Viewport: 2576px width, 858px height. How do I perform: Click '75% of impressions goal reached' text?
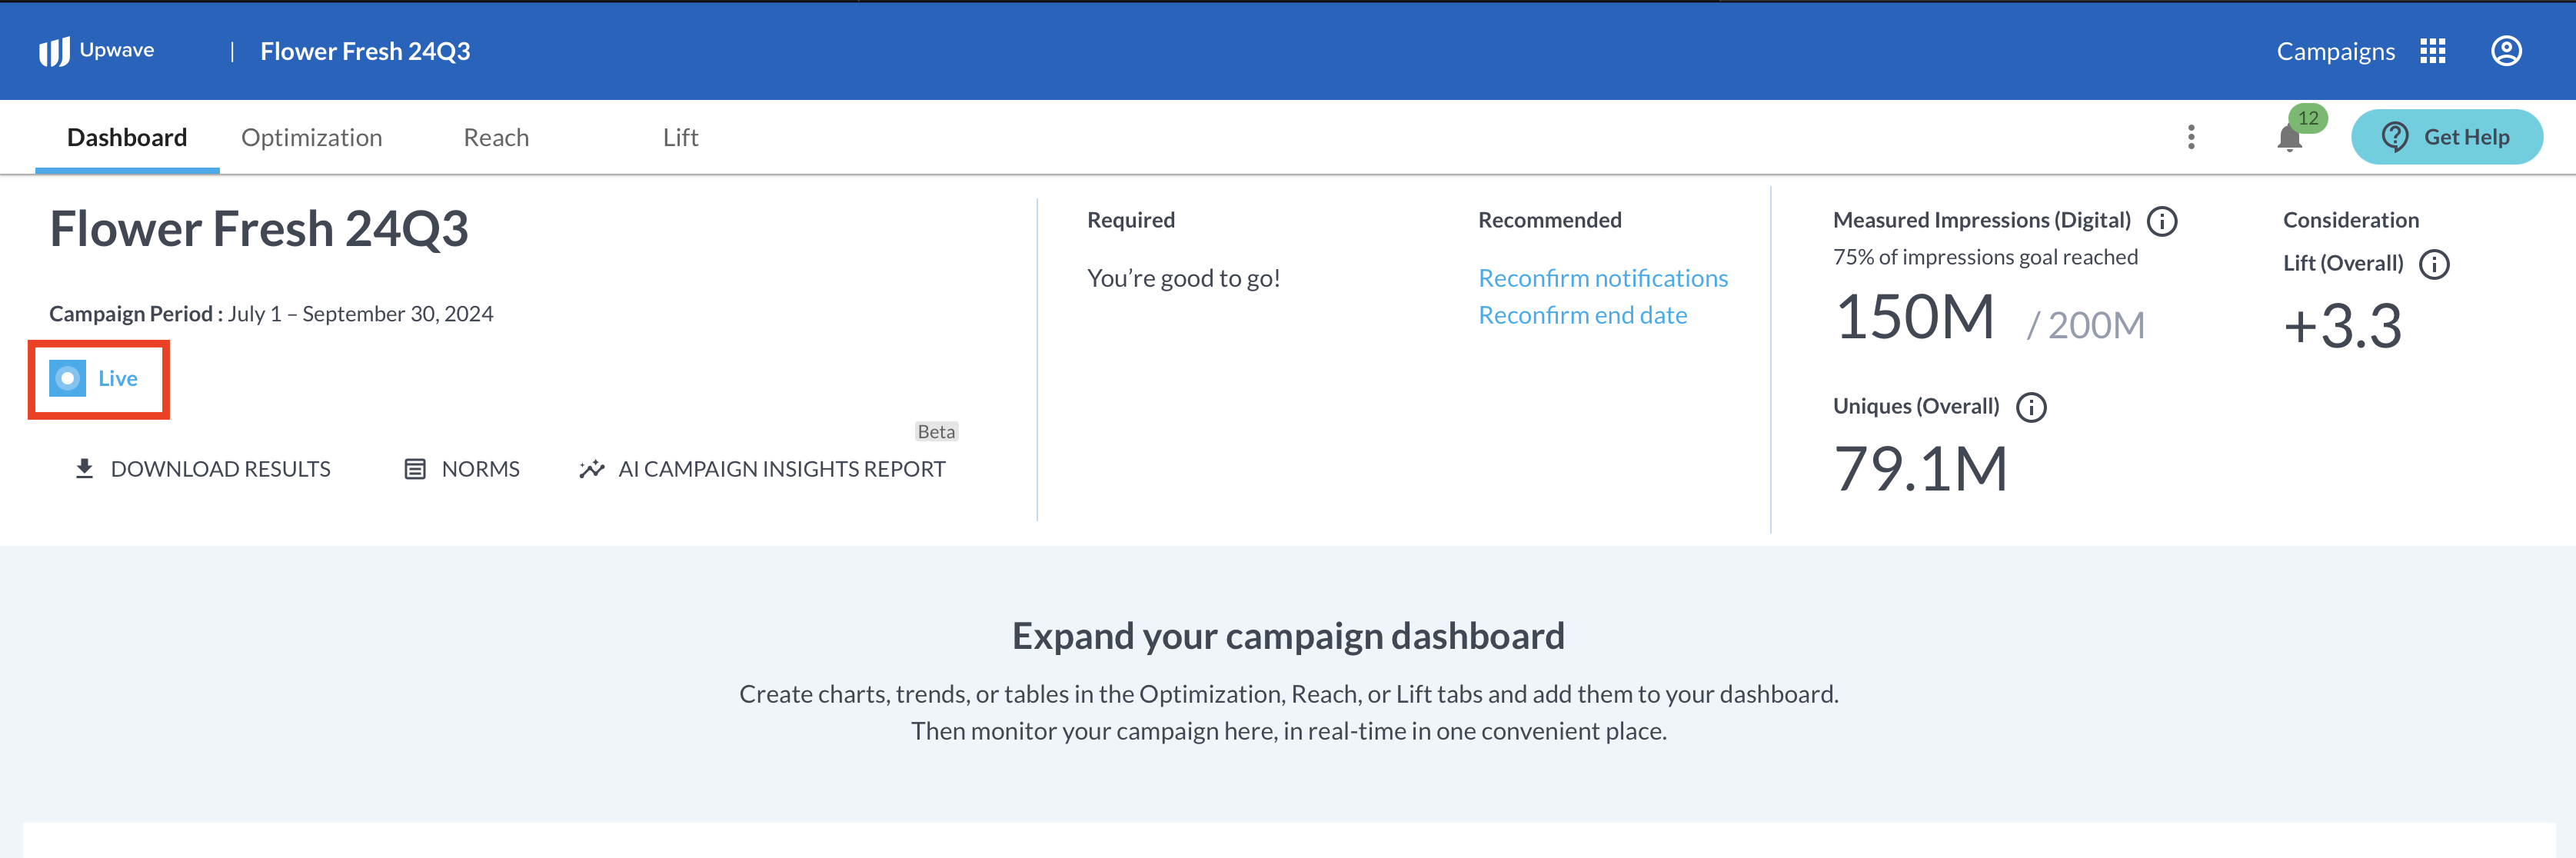tap(1985, 257)
